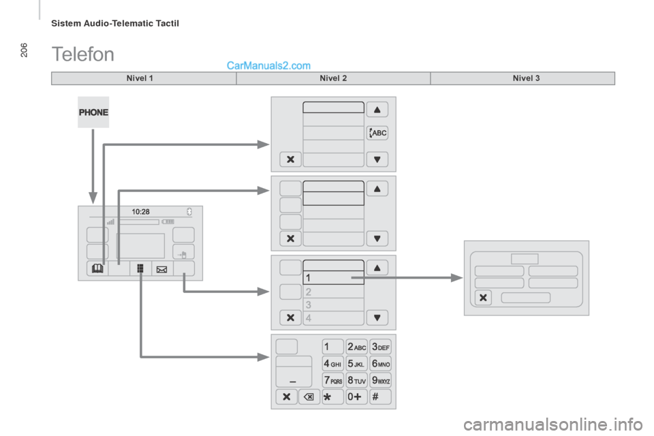Select row 3 in the numbered list
This screenshot has width=654, height=436.
click(333, 305)
